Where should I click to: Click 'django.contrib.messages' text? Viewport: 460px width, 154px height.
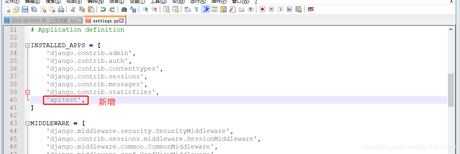97,84
